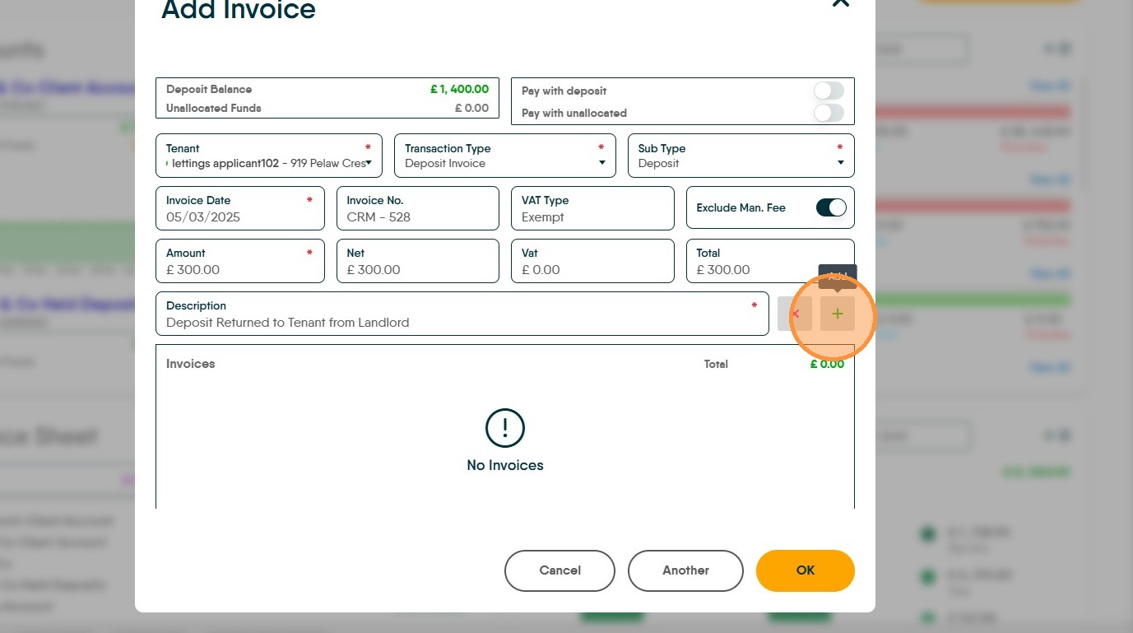The image size is (1133, 633).
Task: Enable the Pay with unallocated switch
Action: point(829,113)
